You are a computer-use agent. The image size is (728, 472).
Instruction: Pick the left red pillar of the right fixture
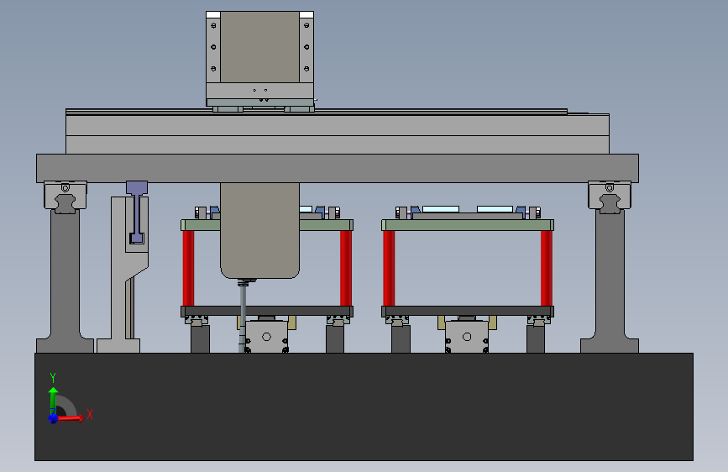pyautogui.click(x=389, y=268)
